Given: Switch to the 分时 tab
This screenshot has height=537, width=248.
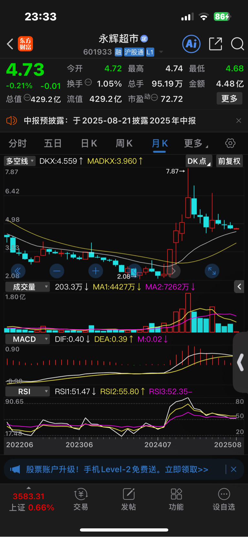Looking at the screenshot, I should (x=17, y=143).
